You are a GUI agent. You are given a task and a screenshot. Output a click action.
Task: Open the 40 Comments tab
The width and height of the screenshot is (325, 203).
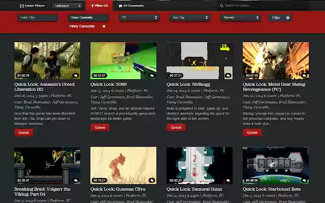(131, 6)
